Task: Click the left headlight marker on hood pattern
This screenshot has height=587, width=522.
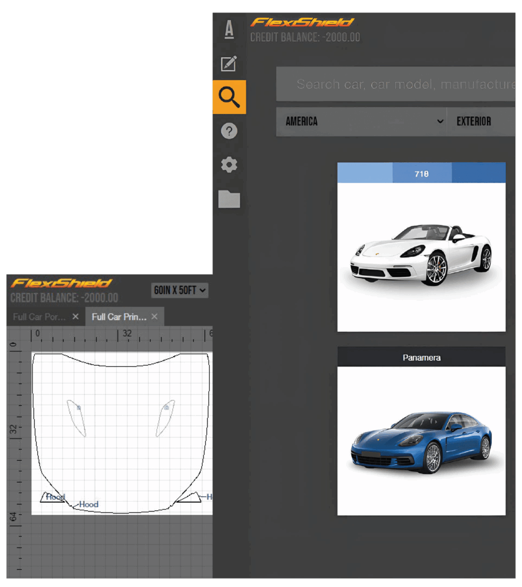Action: pos(79,408)
